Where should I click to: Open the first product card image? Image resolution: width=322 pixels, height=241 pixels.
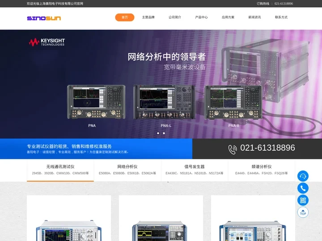coord(69,218)
